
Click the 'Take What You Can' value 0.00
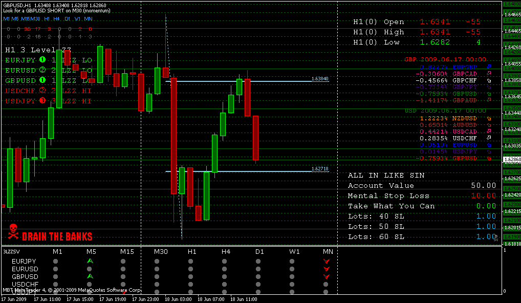pos(486,206)
